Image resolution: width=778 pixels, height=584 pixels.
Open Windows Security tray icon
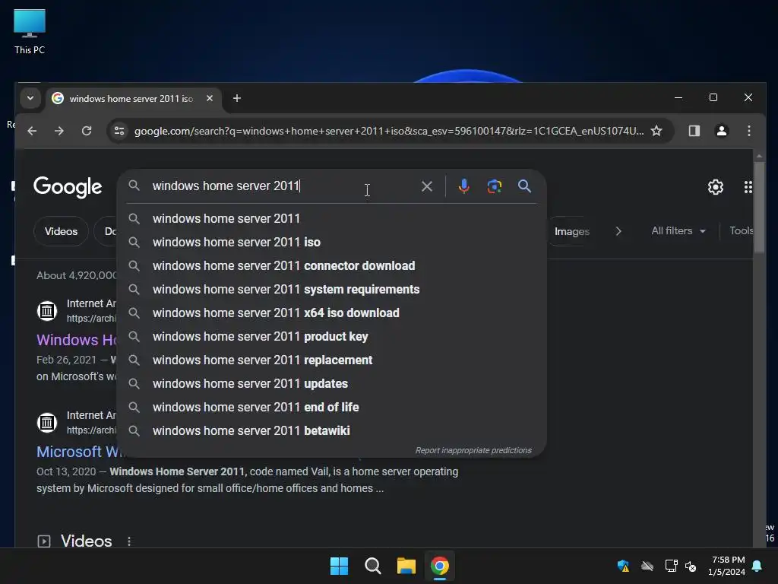coord(623,566)
